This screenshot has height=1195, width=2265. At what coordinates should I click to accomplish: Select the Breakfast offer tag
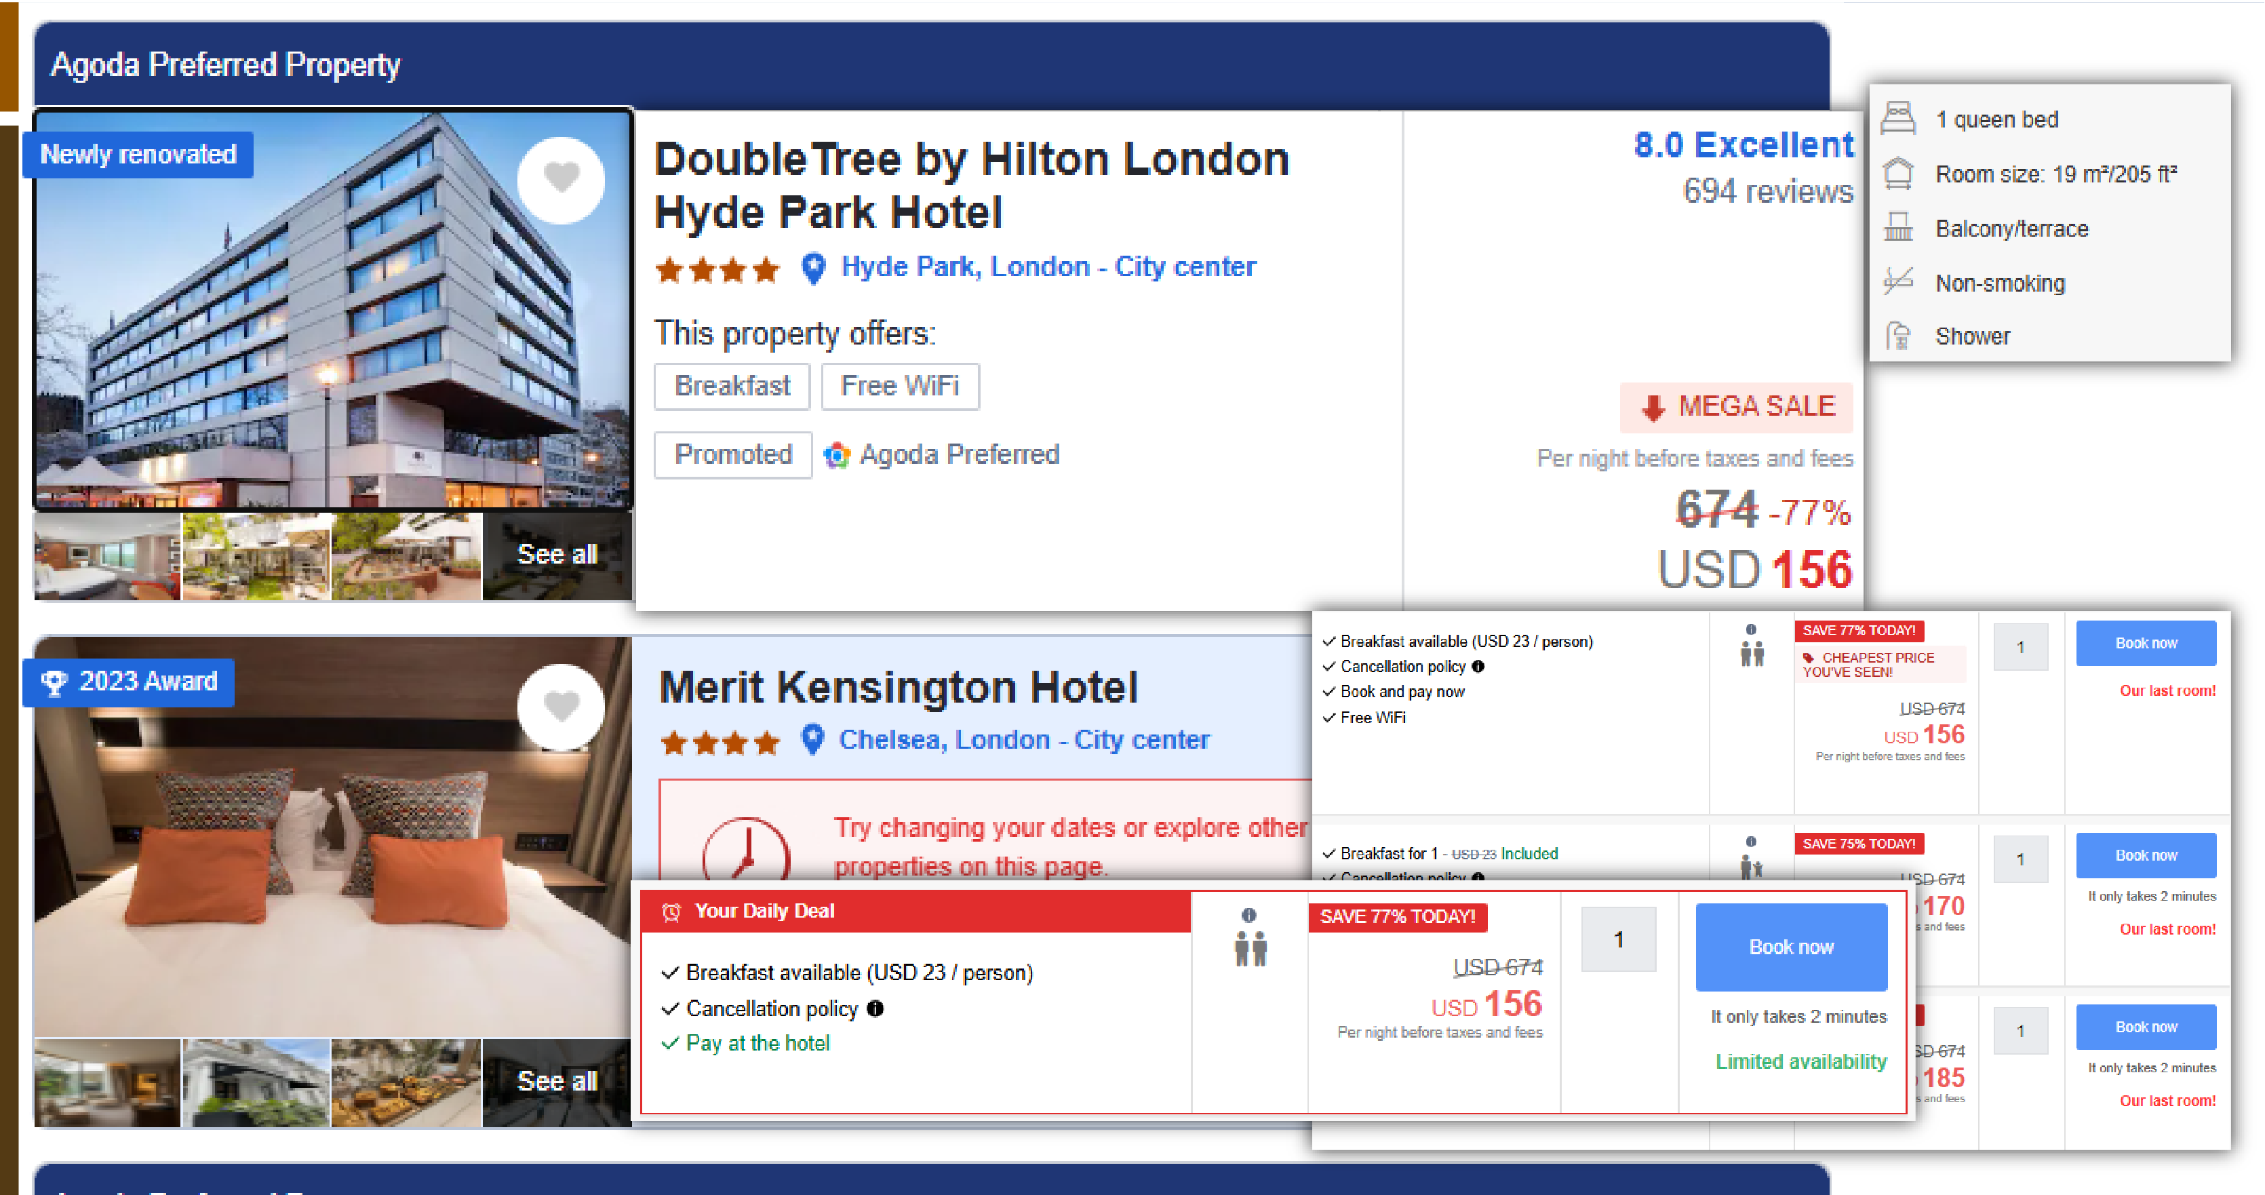(732, 386)
